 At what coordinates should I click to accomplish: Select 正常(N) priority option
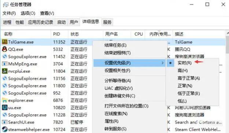pyautogui.click(x=185, y=86)
